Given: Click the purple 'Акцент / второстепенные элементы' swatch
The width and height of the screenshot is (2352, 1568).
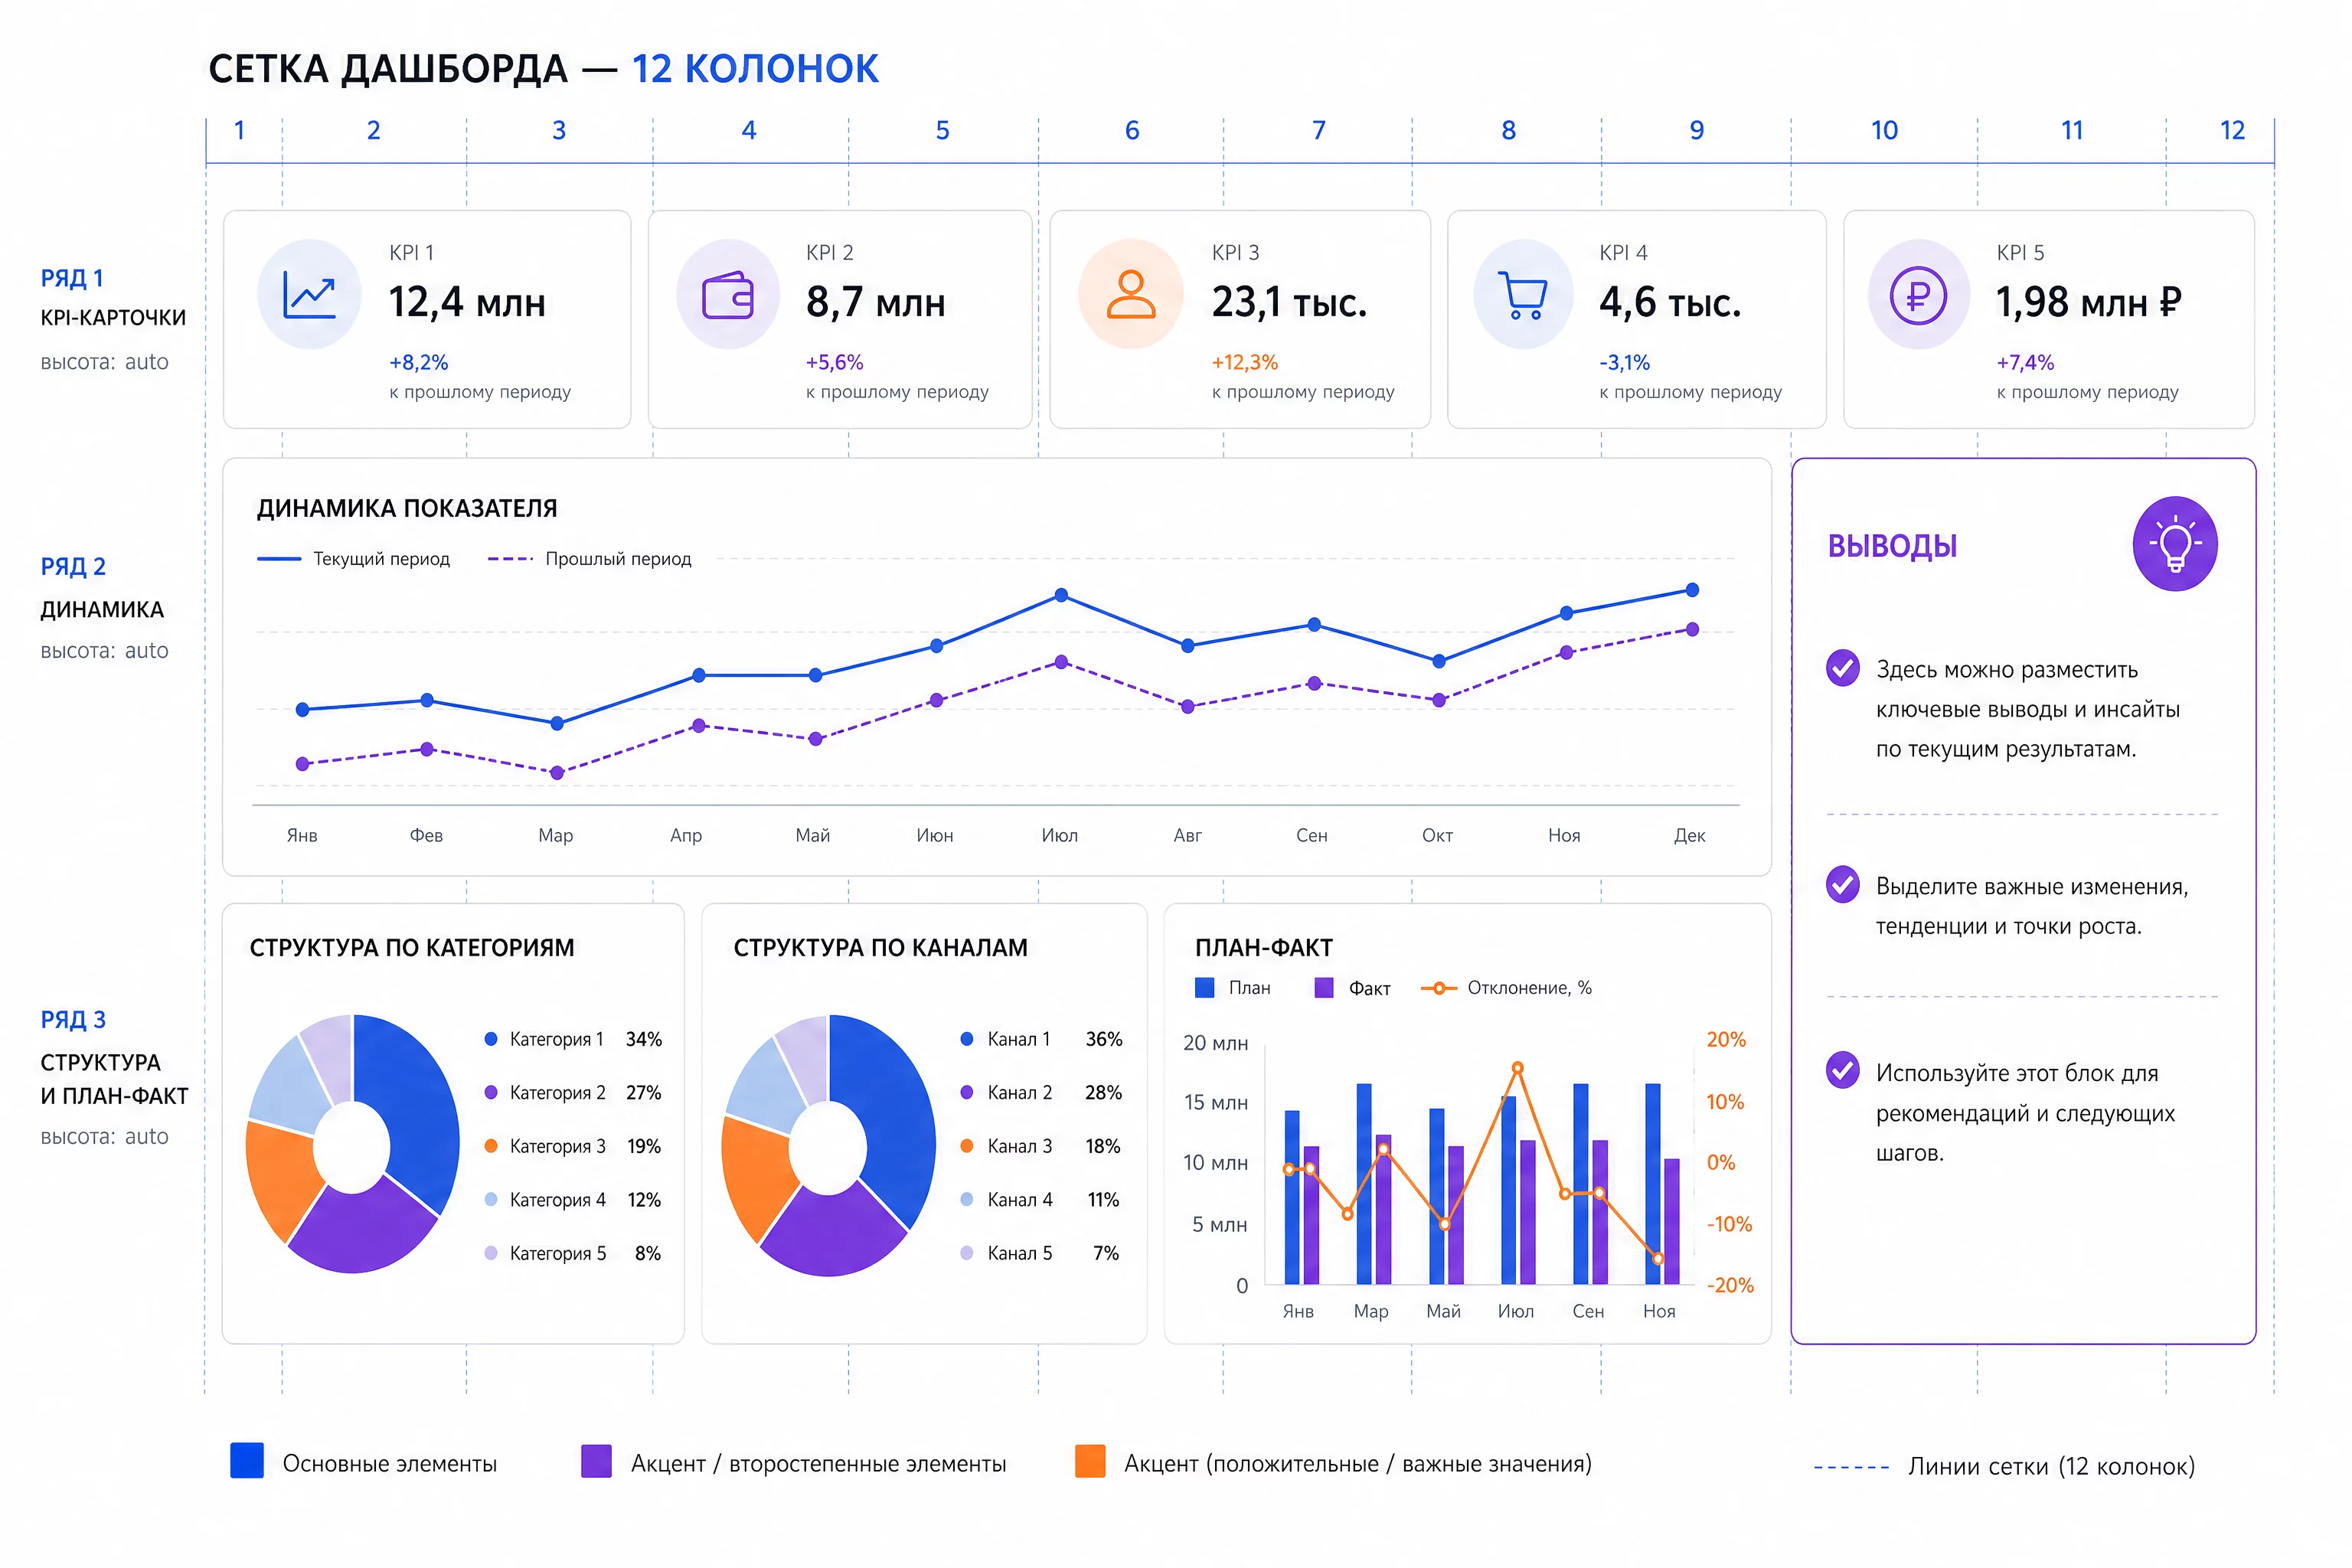Looking at the screenshot, I should [597, 1461].
